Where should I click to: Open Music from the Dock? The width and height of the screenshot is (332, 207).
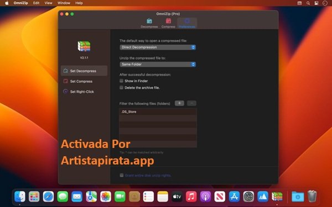[191, 197]
